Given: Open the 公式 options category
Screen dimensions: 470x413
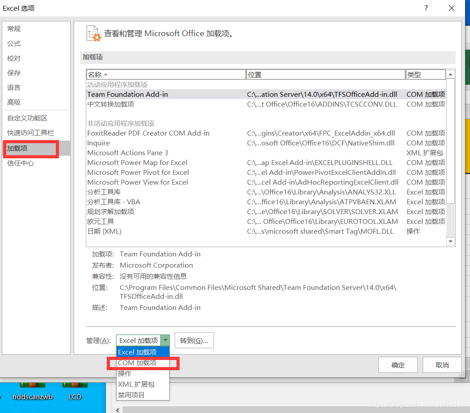Looking at the screenshot, I should [x=36, y=44].
